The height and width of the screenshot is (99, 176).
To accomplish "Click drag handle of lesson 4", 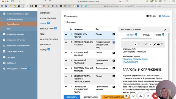I will (66, 61).
